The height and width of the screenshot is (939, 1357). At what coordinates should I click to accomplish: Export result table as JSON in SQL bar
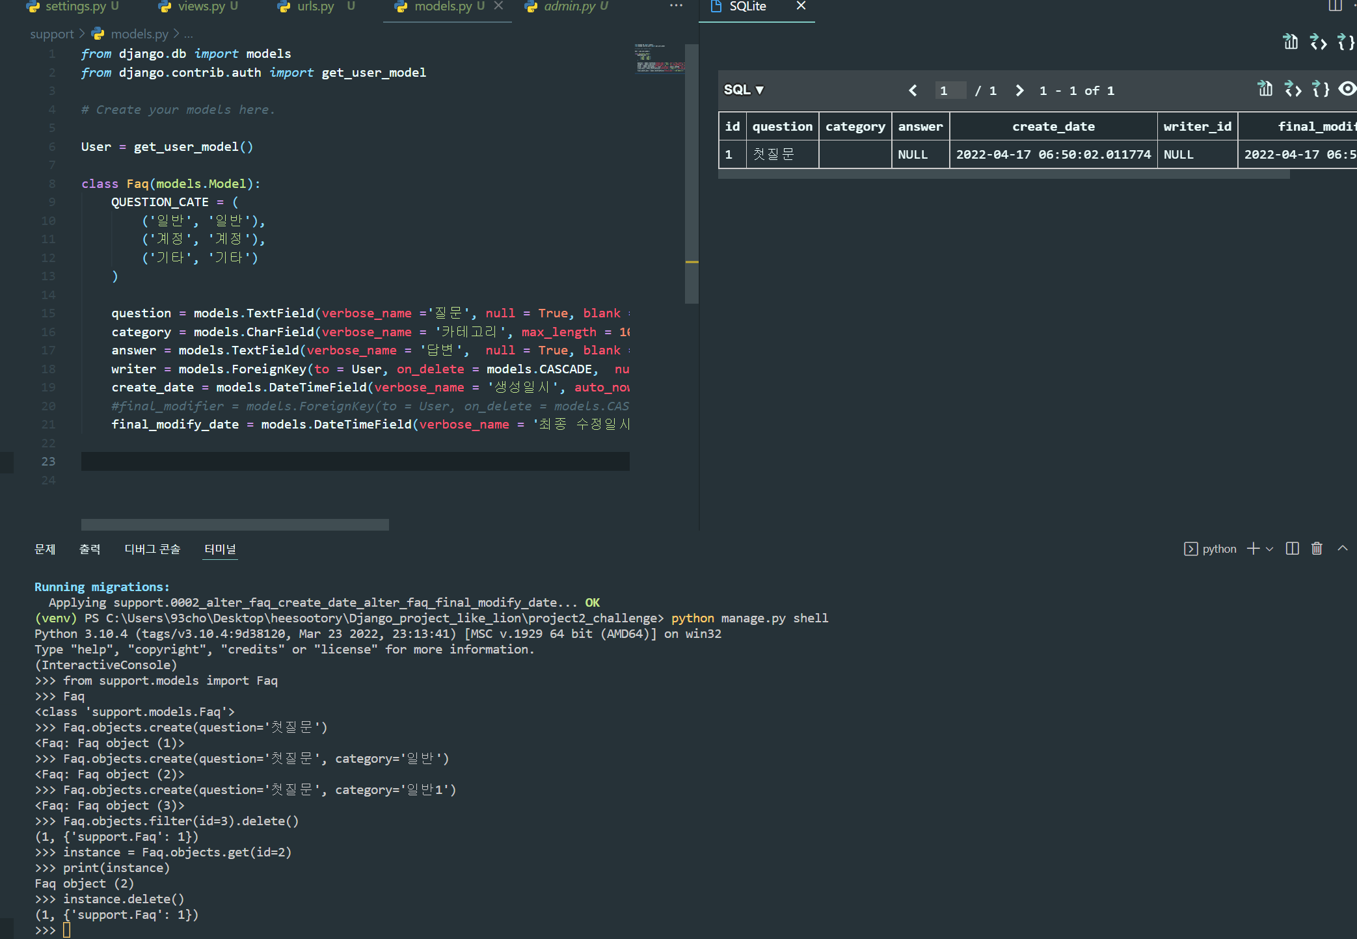tap(1321, 89)
